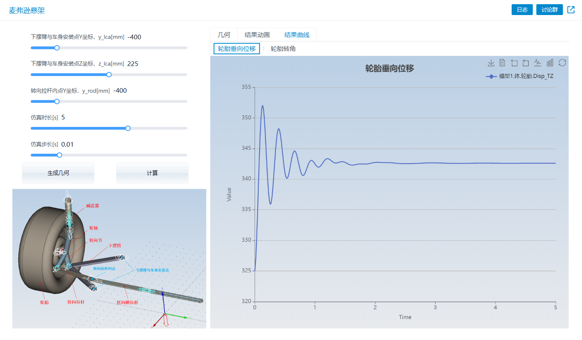
Task: Open the chart data view icon
Action: [x=503, y=63]
